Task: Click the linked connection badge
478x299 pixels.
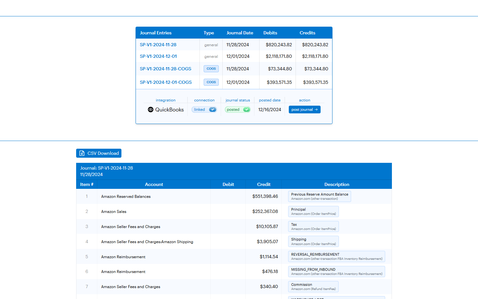Action: 204,110
